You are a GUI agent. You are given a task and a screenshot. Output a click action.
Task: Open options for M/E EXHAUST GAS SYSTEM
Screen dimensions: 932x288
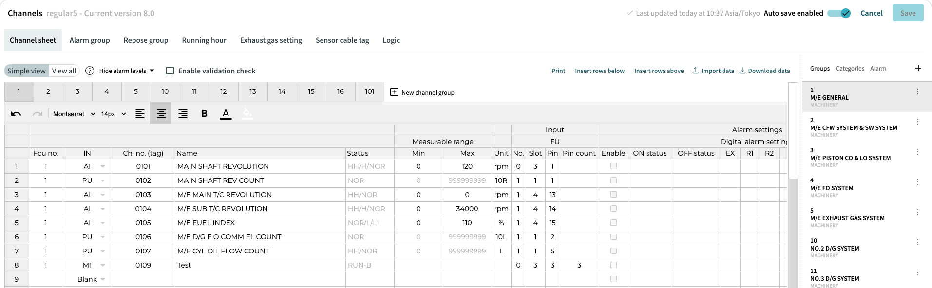point(918,212)
